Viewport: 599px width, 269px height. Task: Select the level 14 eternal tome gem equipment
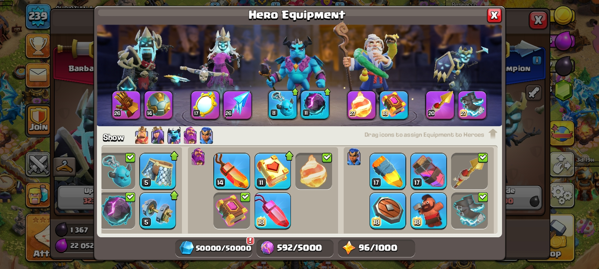coord(232,171)
